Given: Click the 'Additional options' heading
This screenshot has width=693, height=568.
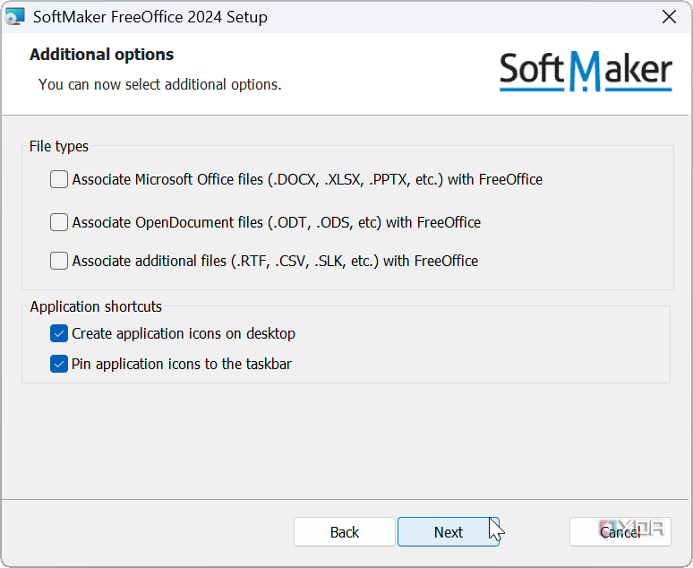Looking at the screenshot, I should pyautogui.click(x=102, y=55).
